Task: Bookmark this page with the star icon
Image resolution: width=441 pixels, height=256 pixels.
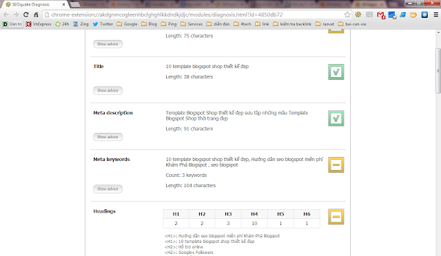Action: pos(347,14)
